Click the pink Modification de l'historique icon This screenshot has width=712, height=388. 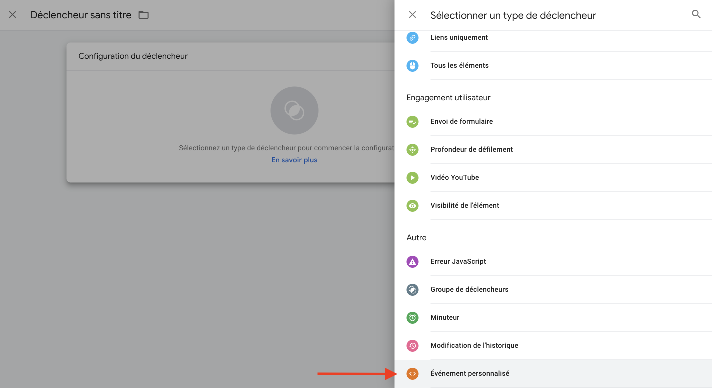tap(412, 345)
